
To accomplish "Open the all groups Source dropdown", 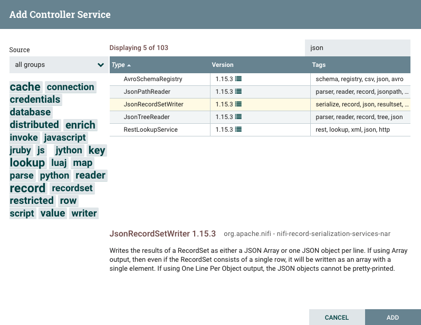I will pyautogui.click(x=59, y=65).
